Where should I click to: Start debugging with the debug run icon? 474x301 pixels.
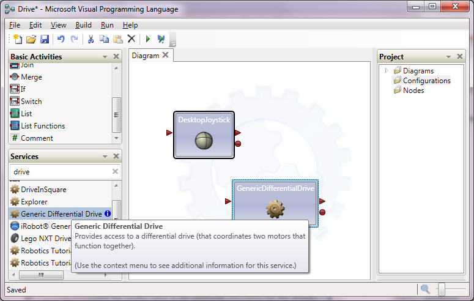click(x=161, y=39)
